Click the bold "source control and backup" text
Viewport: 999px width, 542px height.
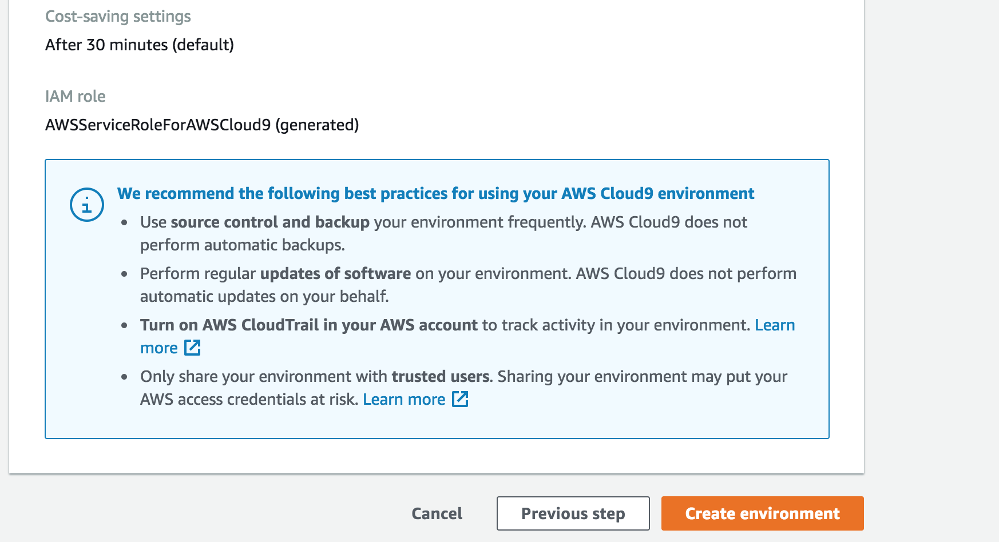tap(270, 222)
